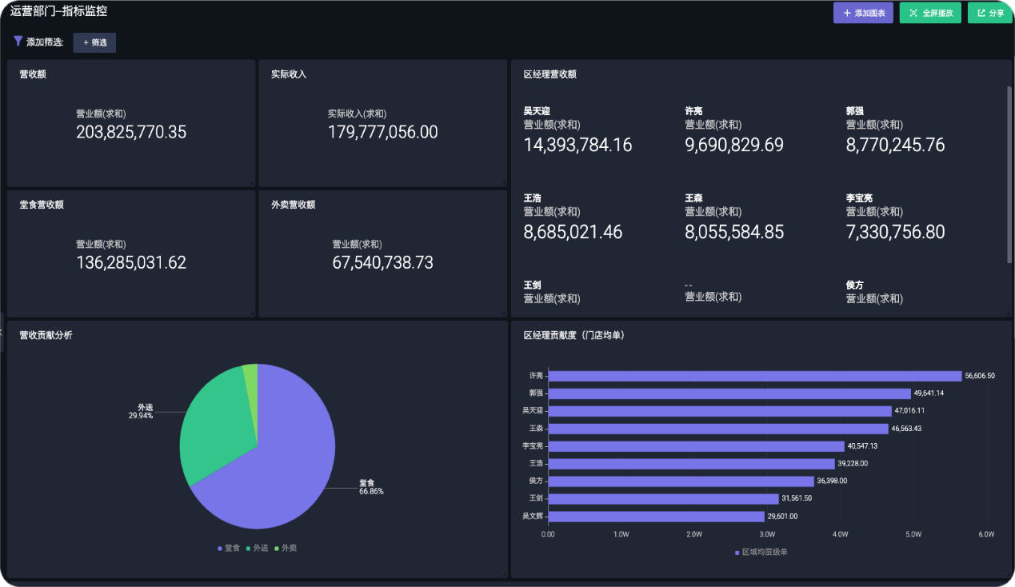Image resolution: width=1015 pixels, height=587 pixels.
Task: Click the 运营部门–指标监控 dashboard title
Action: pyautogui.click(x=58, y=12)
